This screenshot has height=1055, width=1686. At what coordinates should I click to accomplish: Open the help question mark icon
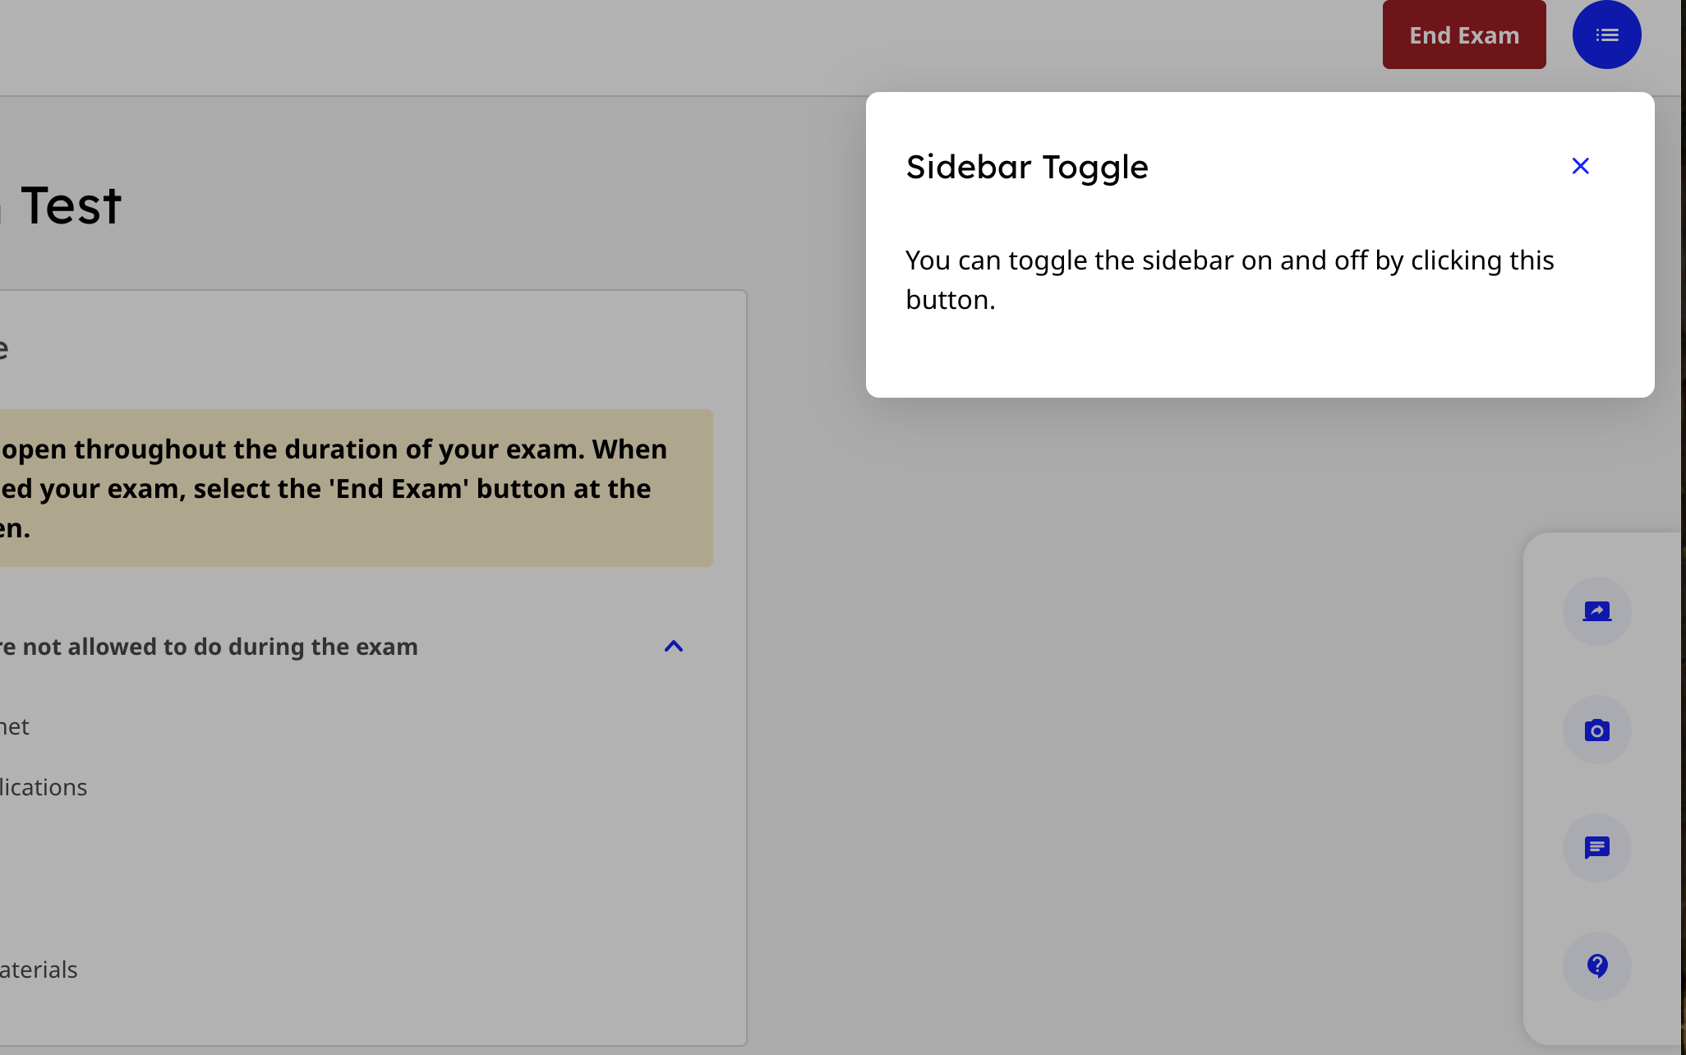click(1596, 966)
